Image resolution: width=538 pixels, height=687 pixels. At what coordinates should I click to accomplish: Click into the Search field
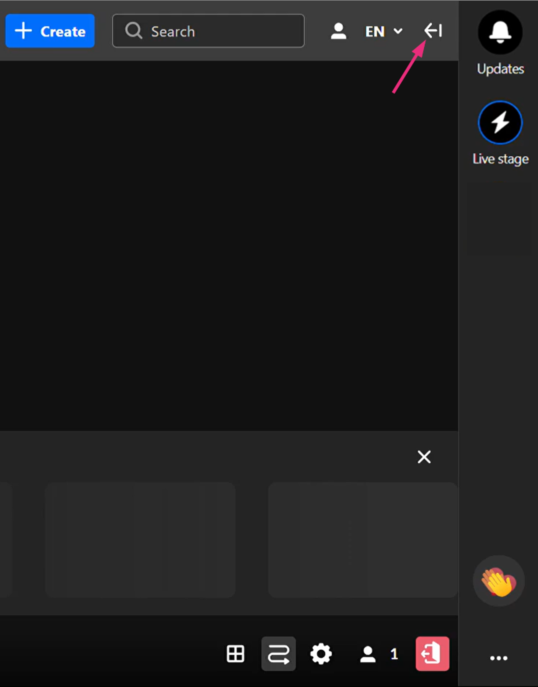click(x=208, y=31)
